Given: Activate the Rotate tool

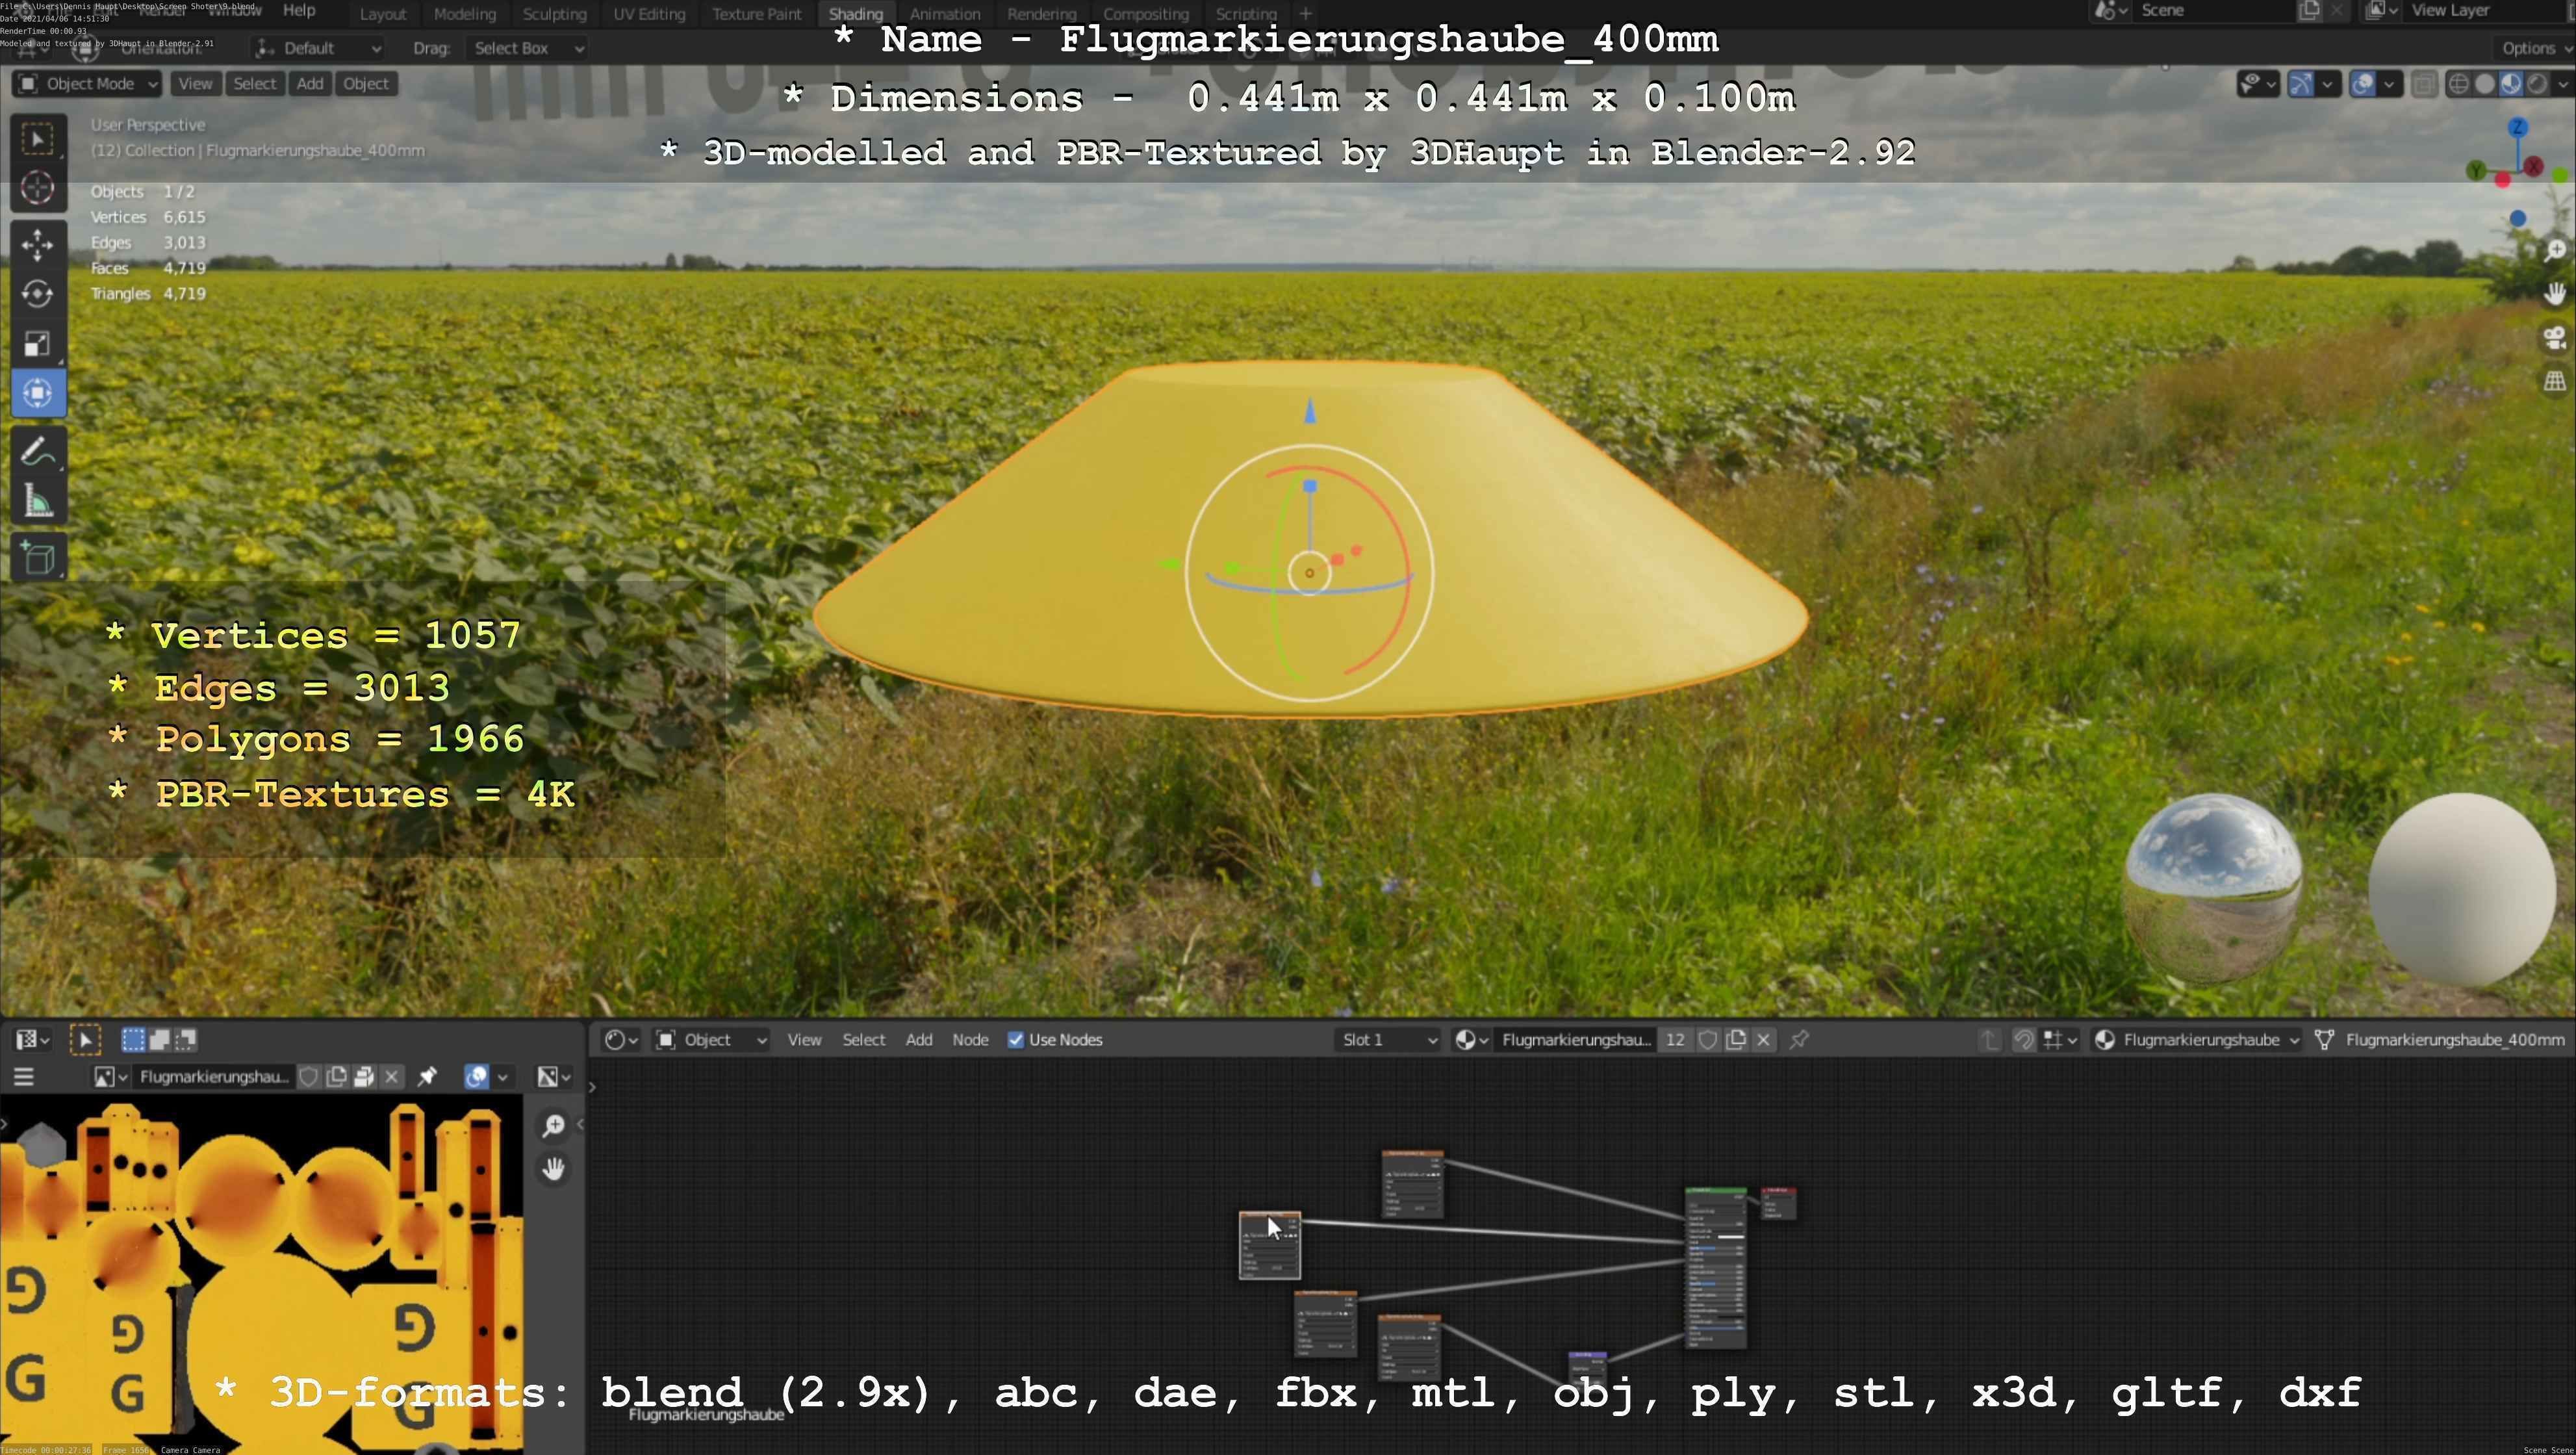Looking at the screenshot, I should coord(38,294).
